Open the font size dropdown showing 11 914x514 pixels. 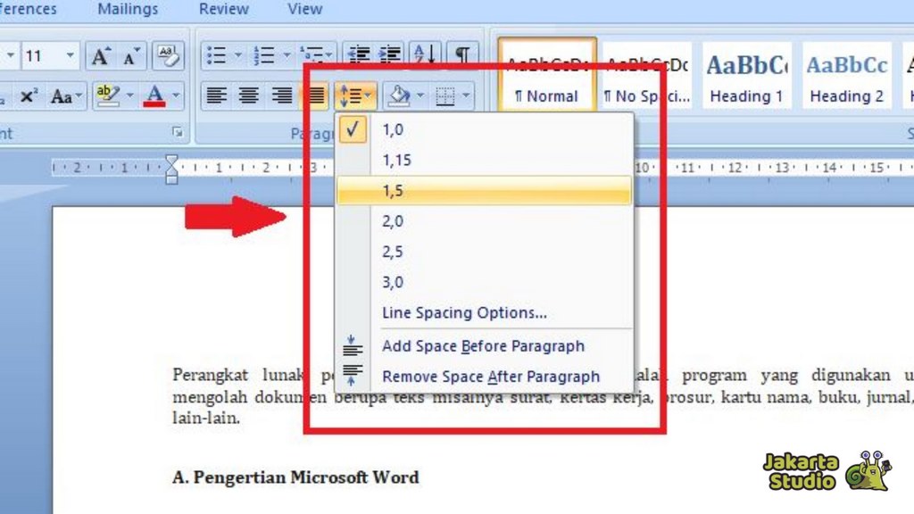click(70, 56)
